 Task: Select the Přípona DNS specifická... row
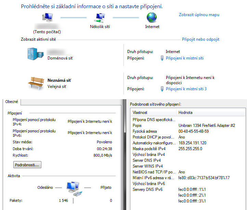point(188,120)
